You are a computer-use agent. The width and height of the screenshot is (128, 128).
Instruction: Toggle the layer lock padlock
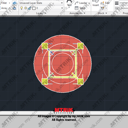(x=29, y=8)
